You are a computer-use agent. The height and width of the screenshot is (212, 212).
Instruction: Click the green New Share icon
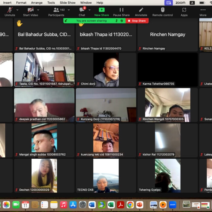click(102, 10)
